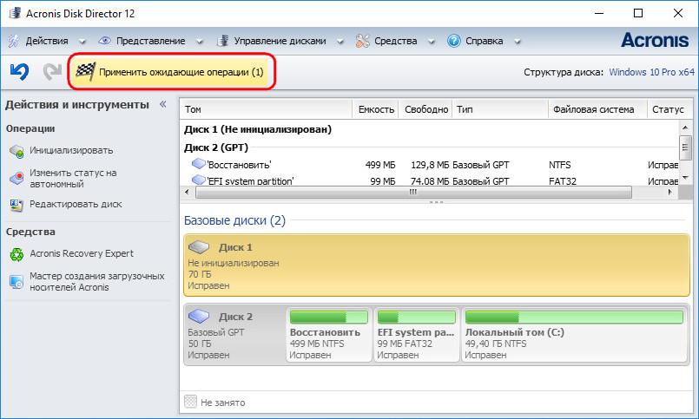Viewport: 699px width, 419px height.
Task: Select the 'Восстановить' volume row name
Action: coord(239,165)
